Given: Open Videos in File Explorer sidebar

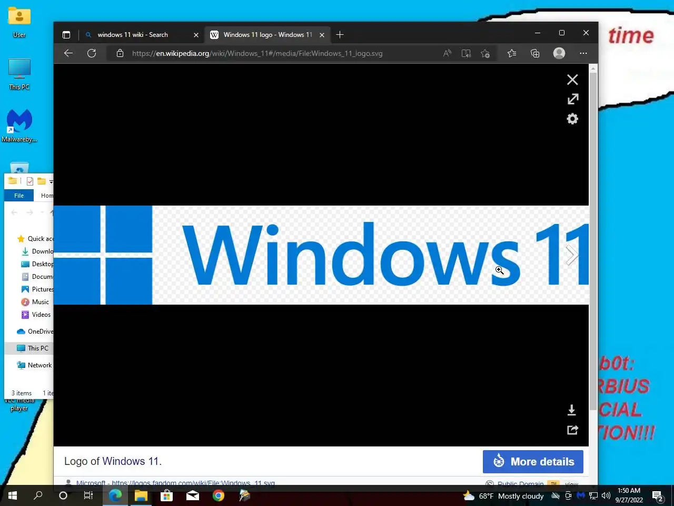Looking at the screenshot, I should (36, 315).
